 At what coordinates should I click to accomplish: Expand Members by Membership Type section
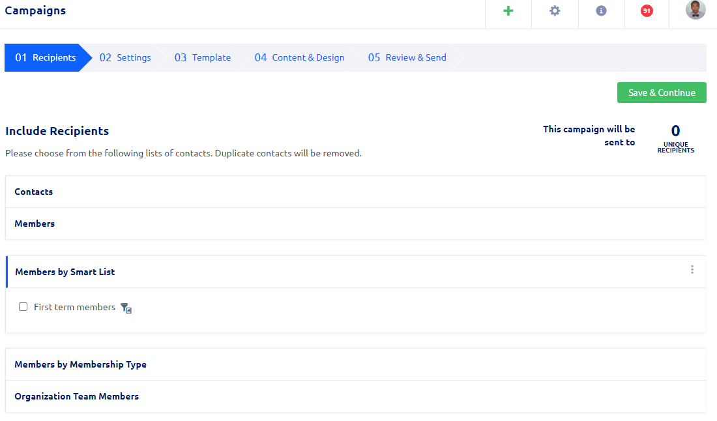[x=356, y=365]
